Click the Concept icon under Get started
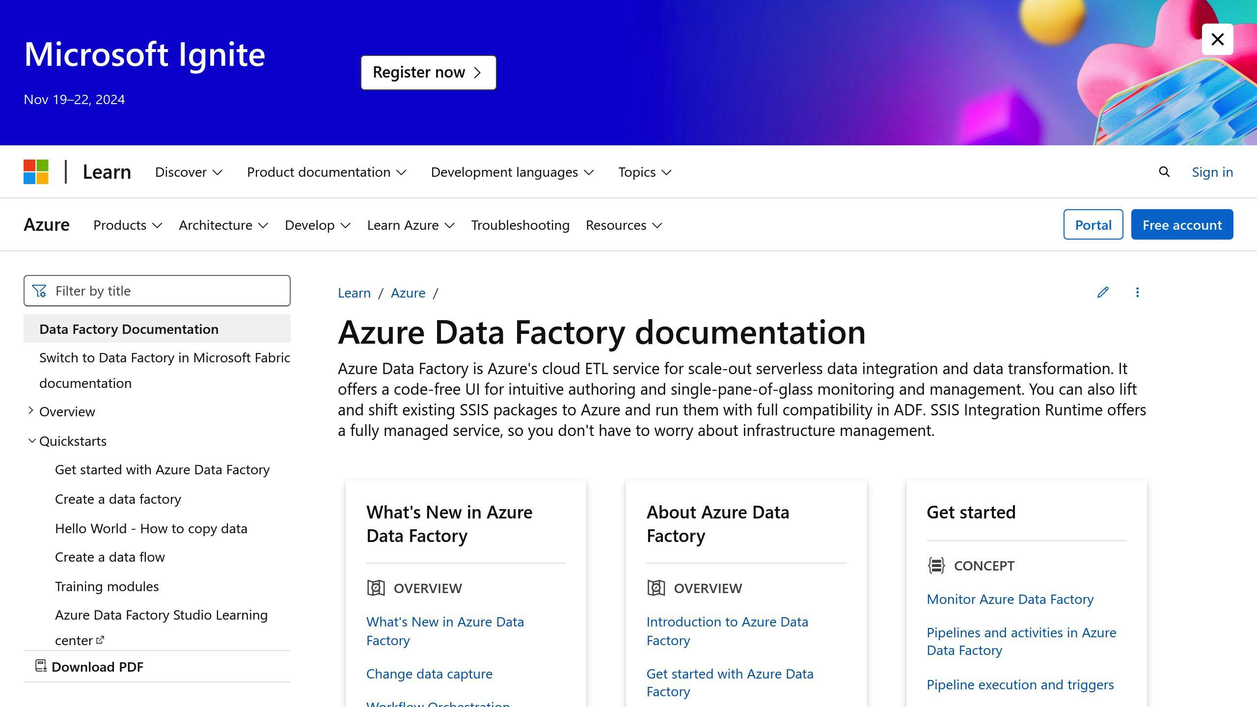 coord(936,565)
